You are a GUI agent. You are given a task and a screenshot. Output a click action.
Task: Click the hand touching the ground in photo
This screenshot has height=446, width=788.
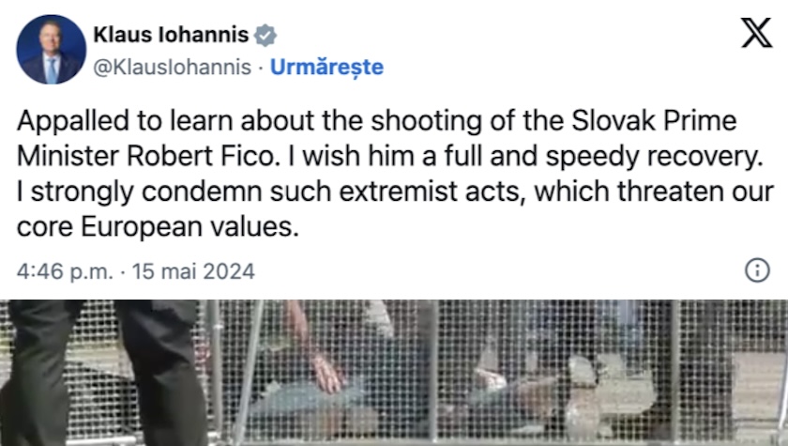point(327,373)
